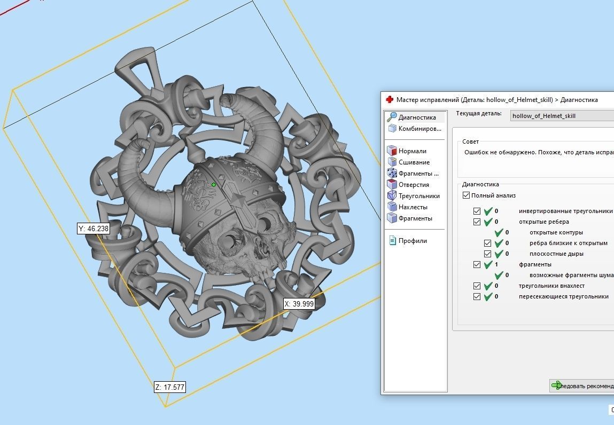Click the Нормали icon in sidebar

[x=392, y=151]
